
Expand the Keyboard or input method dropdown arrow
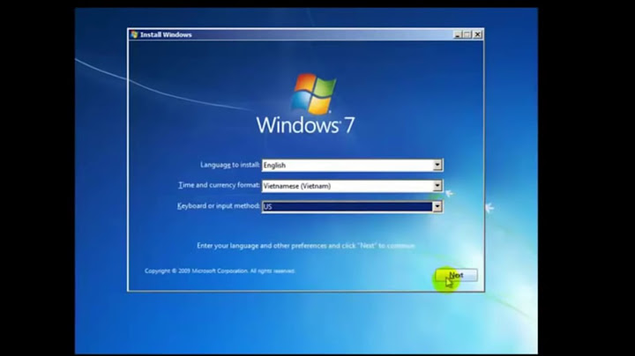[437, 206]
